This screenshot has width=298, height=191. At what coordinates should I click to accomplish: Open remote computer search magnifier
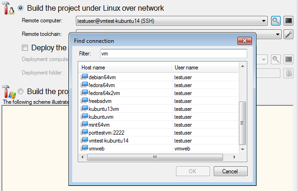(x=276, y=20)
